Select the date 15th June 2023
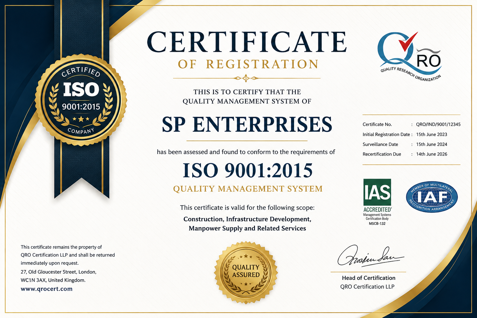Screen dimensions: 477x318 click(432, 134)
